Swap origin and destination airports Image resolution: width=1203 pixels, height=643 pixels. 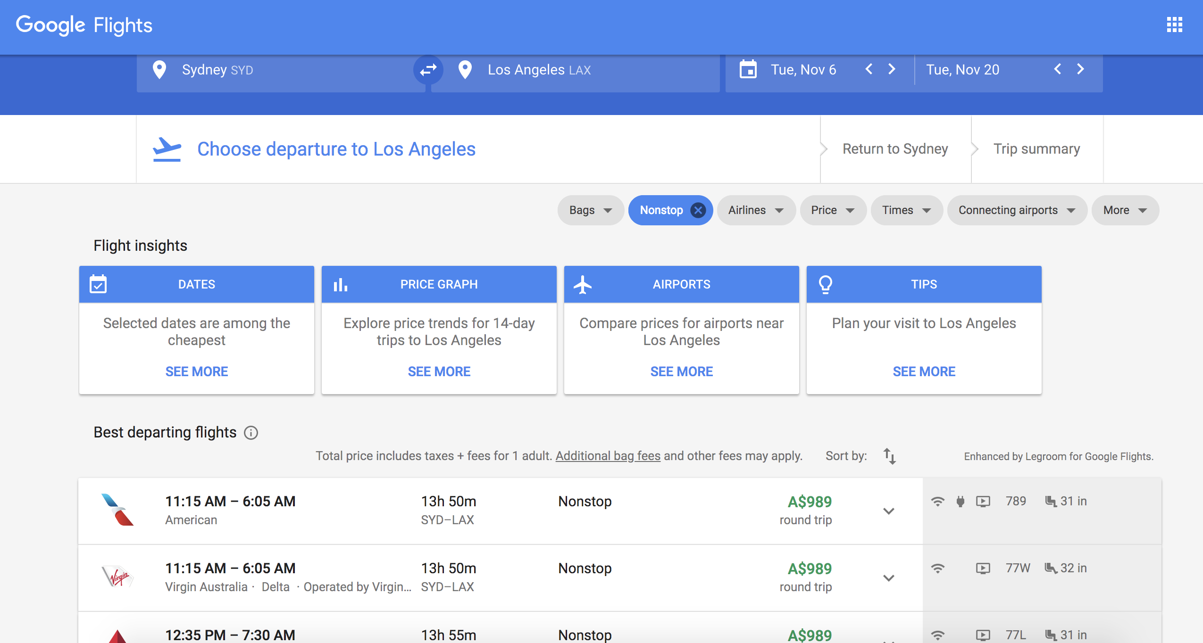(x=428, y=70)
